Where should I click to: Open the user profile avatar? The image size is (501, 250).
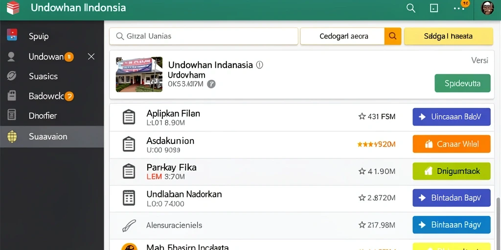coord(488,8)
